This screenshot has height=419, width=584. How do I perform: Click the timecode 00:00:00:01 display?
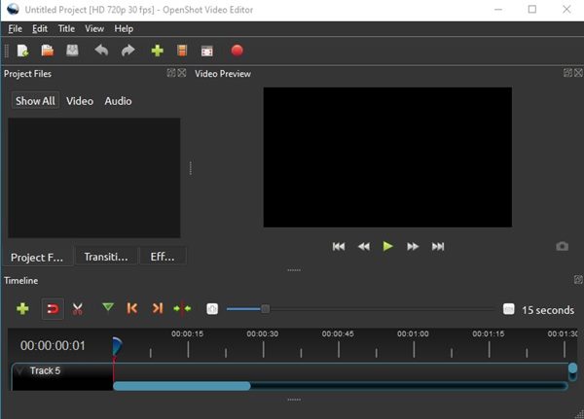(x=53, y=346)
